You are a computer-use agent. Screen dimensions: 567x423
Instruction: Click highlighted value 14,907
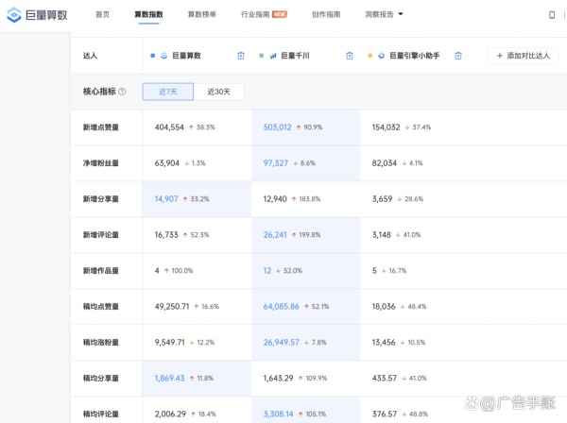click(166, 199)
